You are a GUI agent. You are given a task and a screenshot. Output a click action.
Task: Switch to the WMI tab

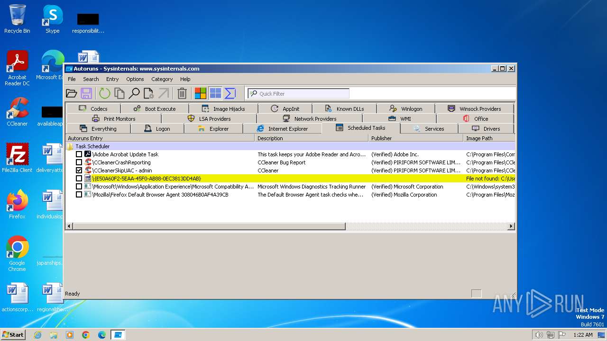(x=399, y=118)
